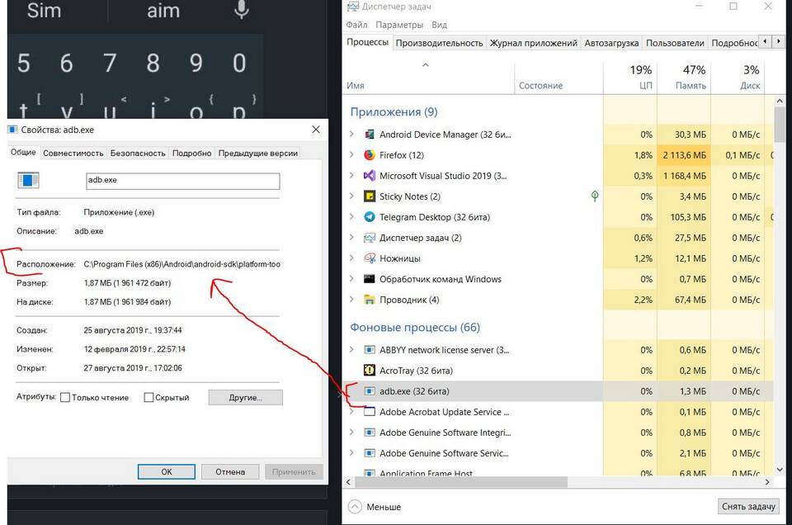Open the Вид menu
This screenshot has height=525, width=792.
point(439,25)
